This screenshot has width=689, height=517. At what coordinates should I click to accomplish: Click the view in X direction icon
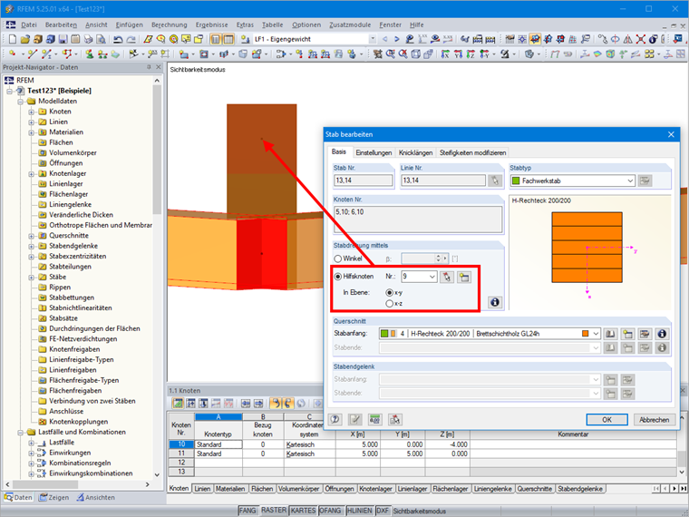coord(445,54)
